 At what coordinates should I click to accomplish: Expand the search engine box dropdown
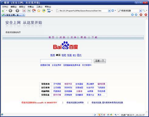[140, 11]
